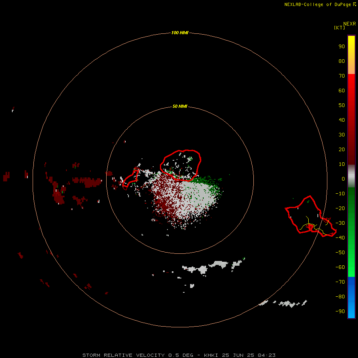The width and height of the screenshot is (358, 358).
Task: Click the KHKI radar site identifier
Action: pyautogui.click(x=211, y=355)
